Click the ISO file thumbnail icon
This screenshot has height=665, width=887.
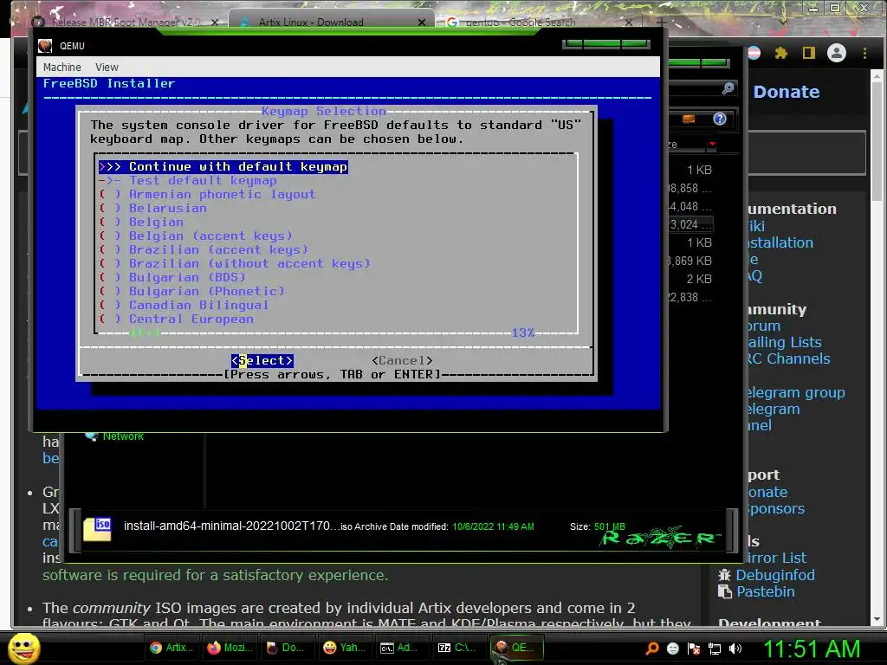[97, 529]
